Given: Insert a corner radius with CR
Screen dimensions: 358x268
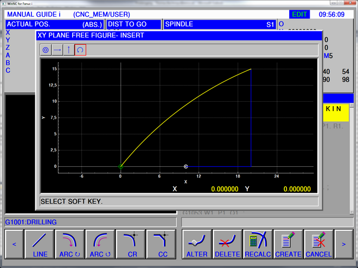Looking at the screenshot, I should coord(131,244).
